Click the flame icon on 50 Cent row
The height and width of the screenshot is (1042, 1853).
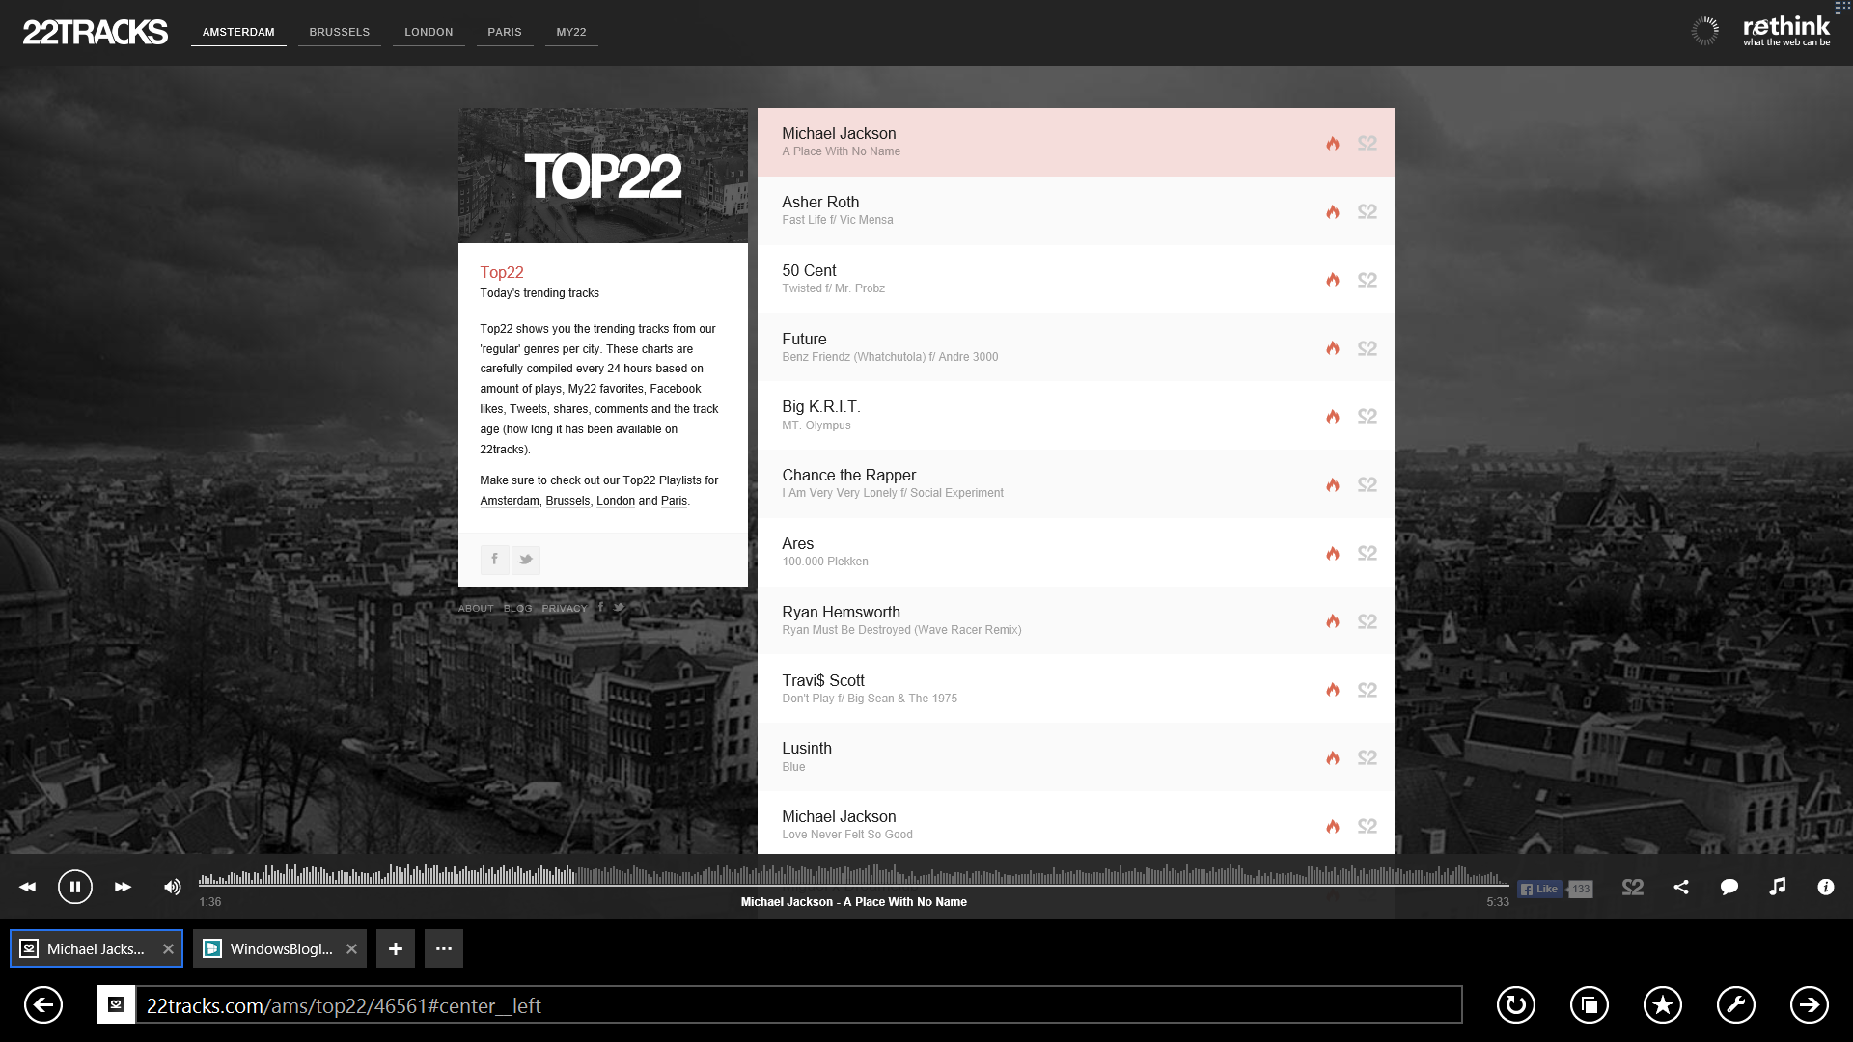coord(1333,280)
